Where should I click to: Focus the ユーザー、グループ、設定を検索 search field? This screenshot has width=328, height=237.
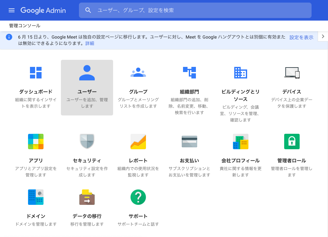pos(195,10)
